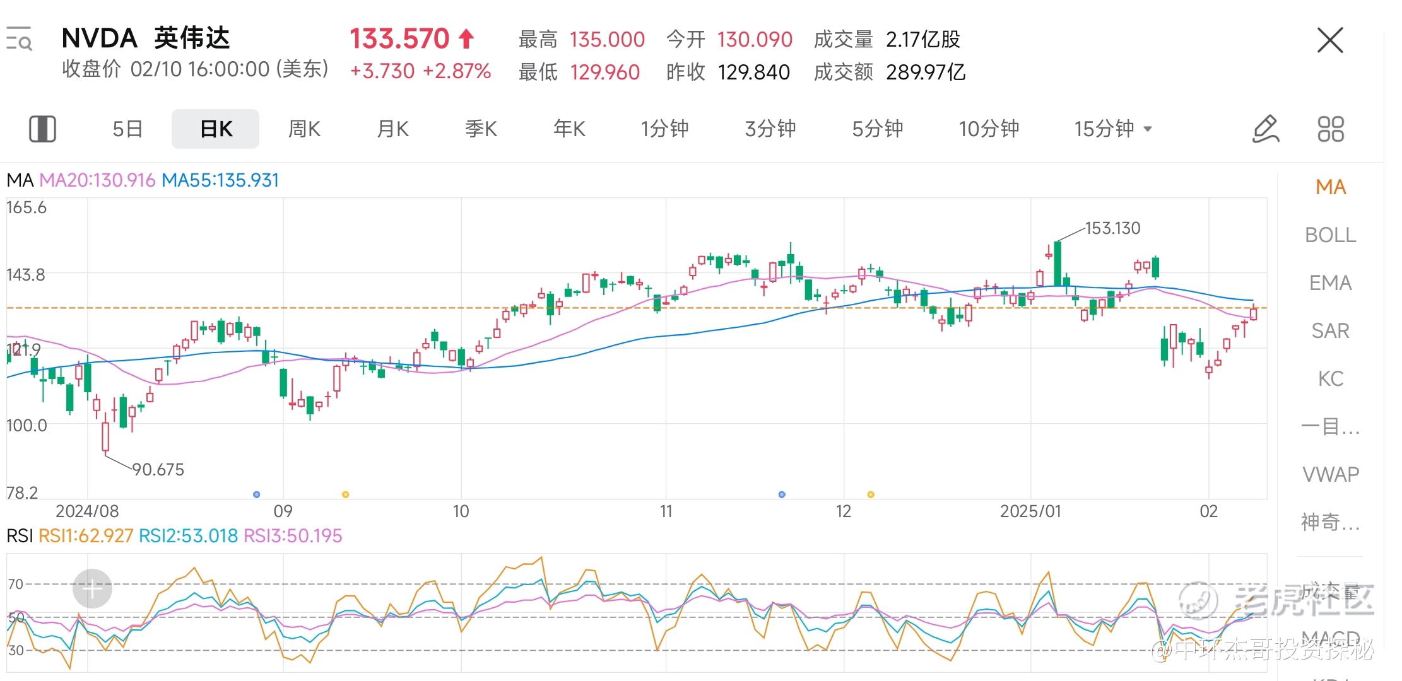Image resolution: width=1402 pixels, height=681 pixels.
Task: Enable the BOLL indicator
Action: point(1330,235)
